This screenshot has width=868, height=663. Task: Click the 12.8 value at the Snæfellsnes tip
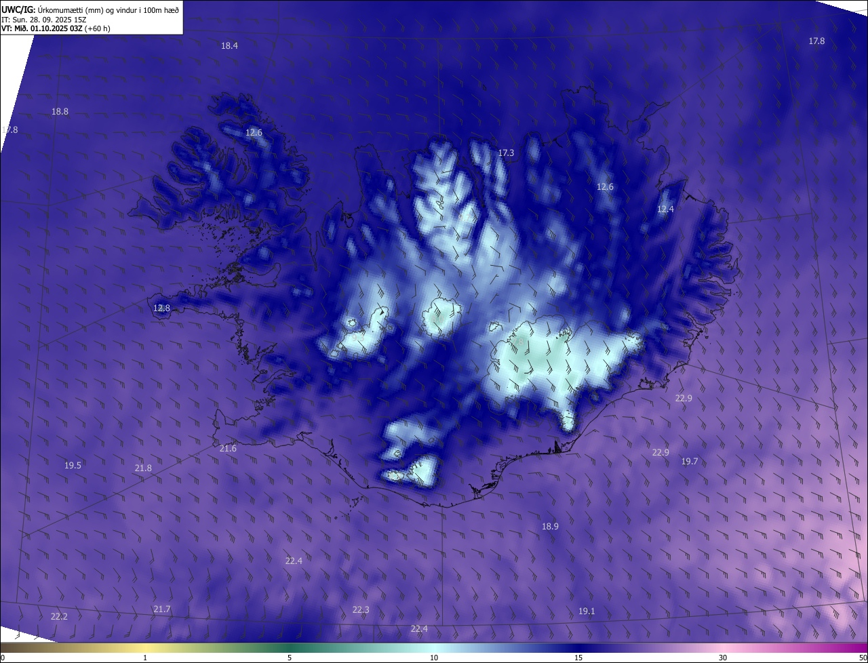click(x=161, y=308)
